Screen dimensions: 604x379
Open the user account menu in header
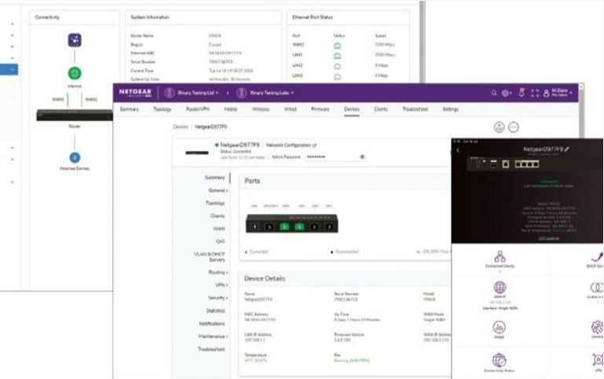point(558,93)
